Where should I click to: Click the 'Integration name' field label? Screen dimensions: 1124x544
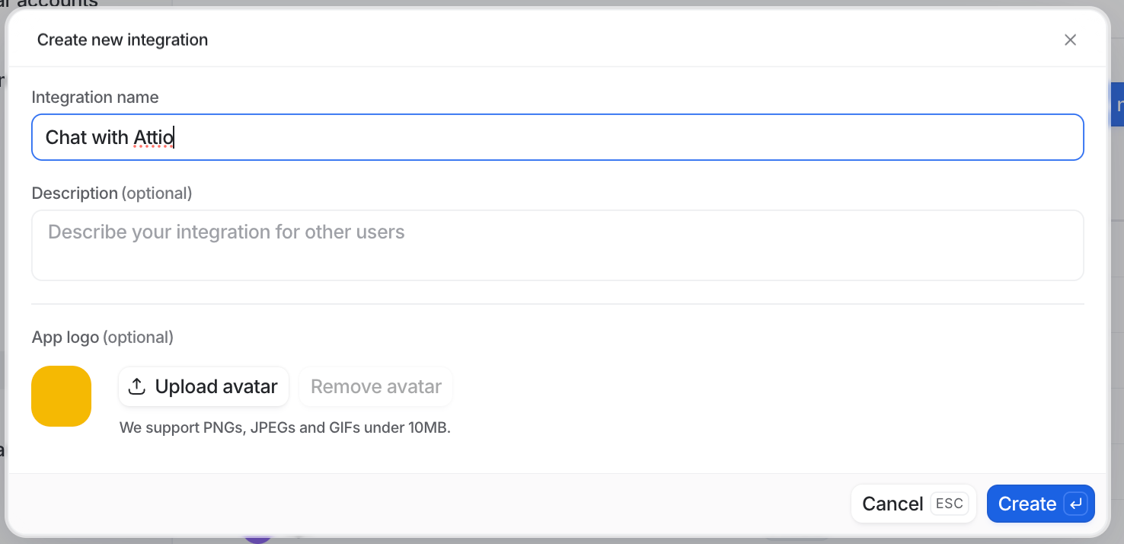point(94,97)
